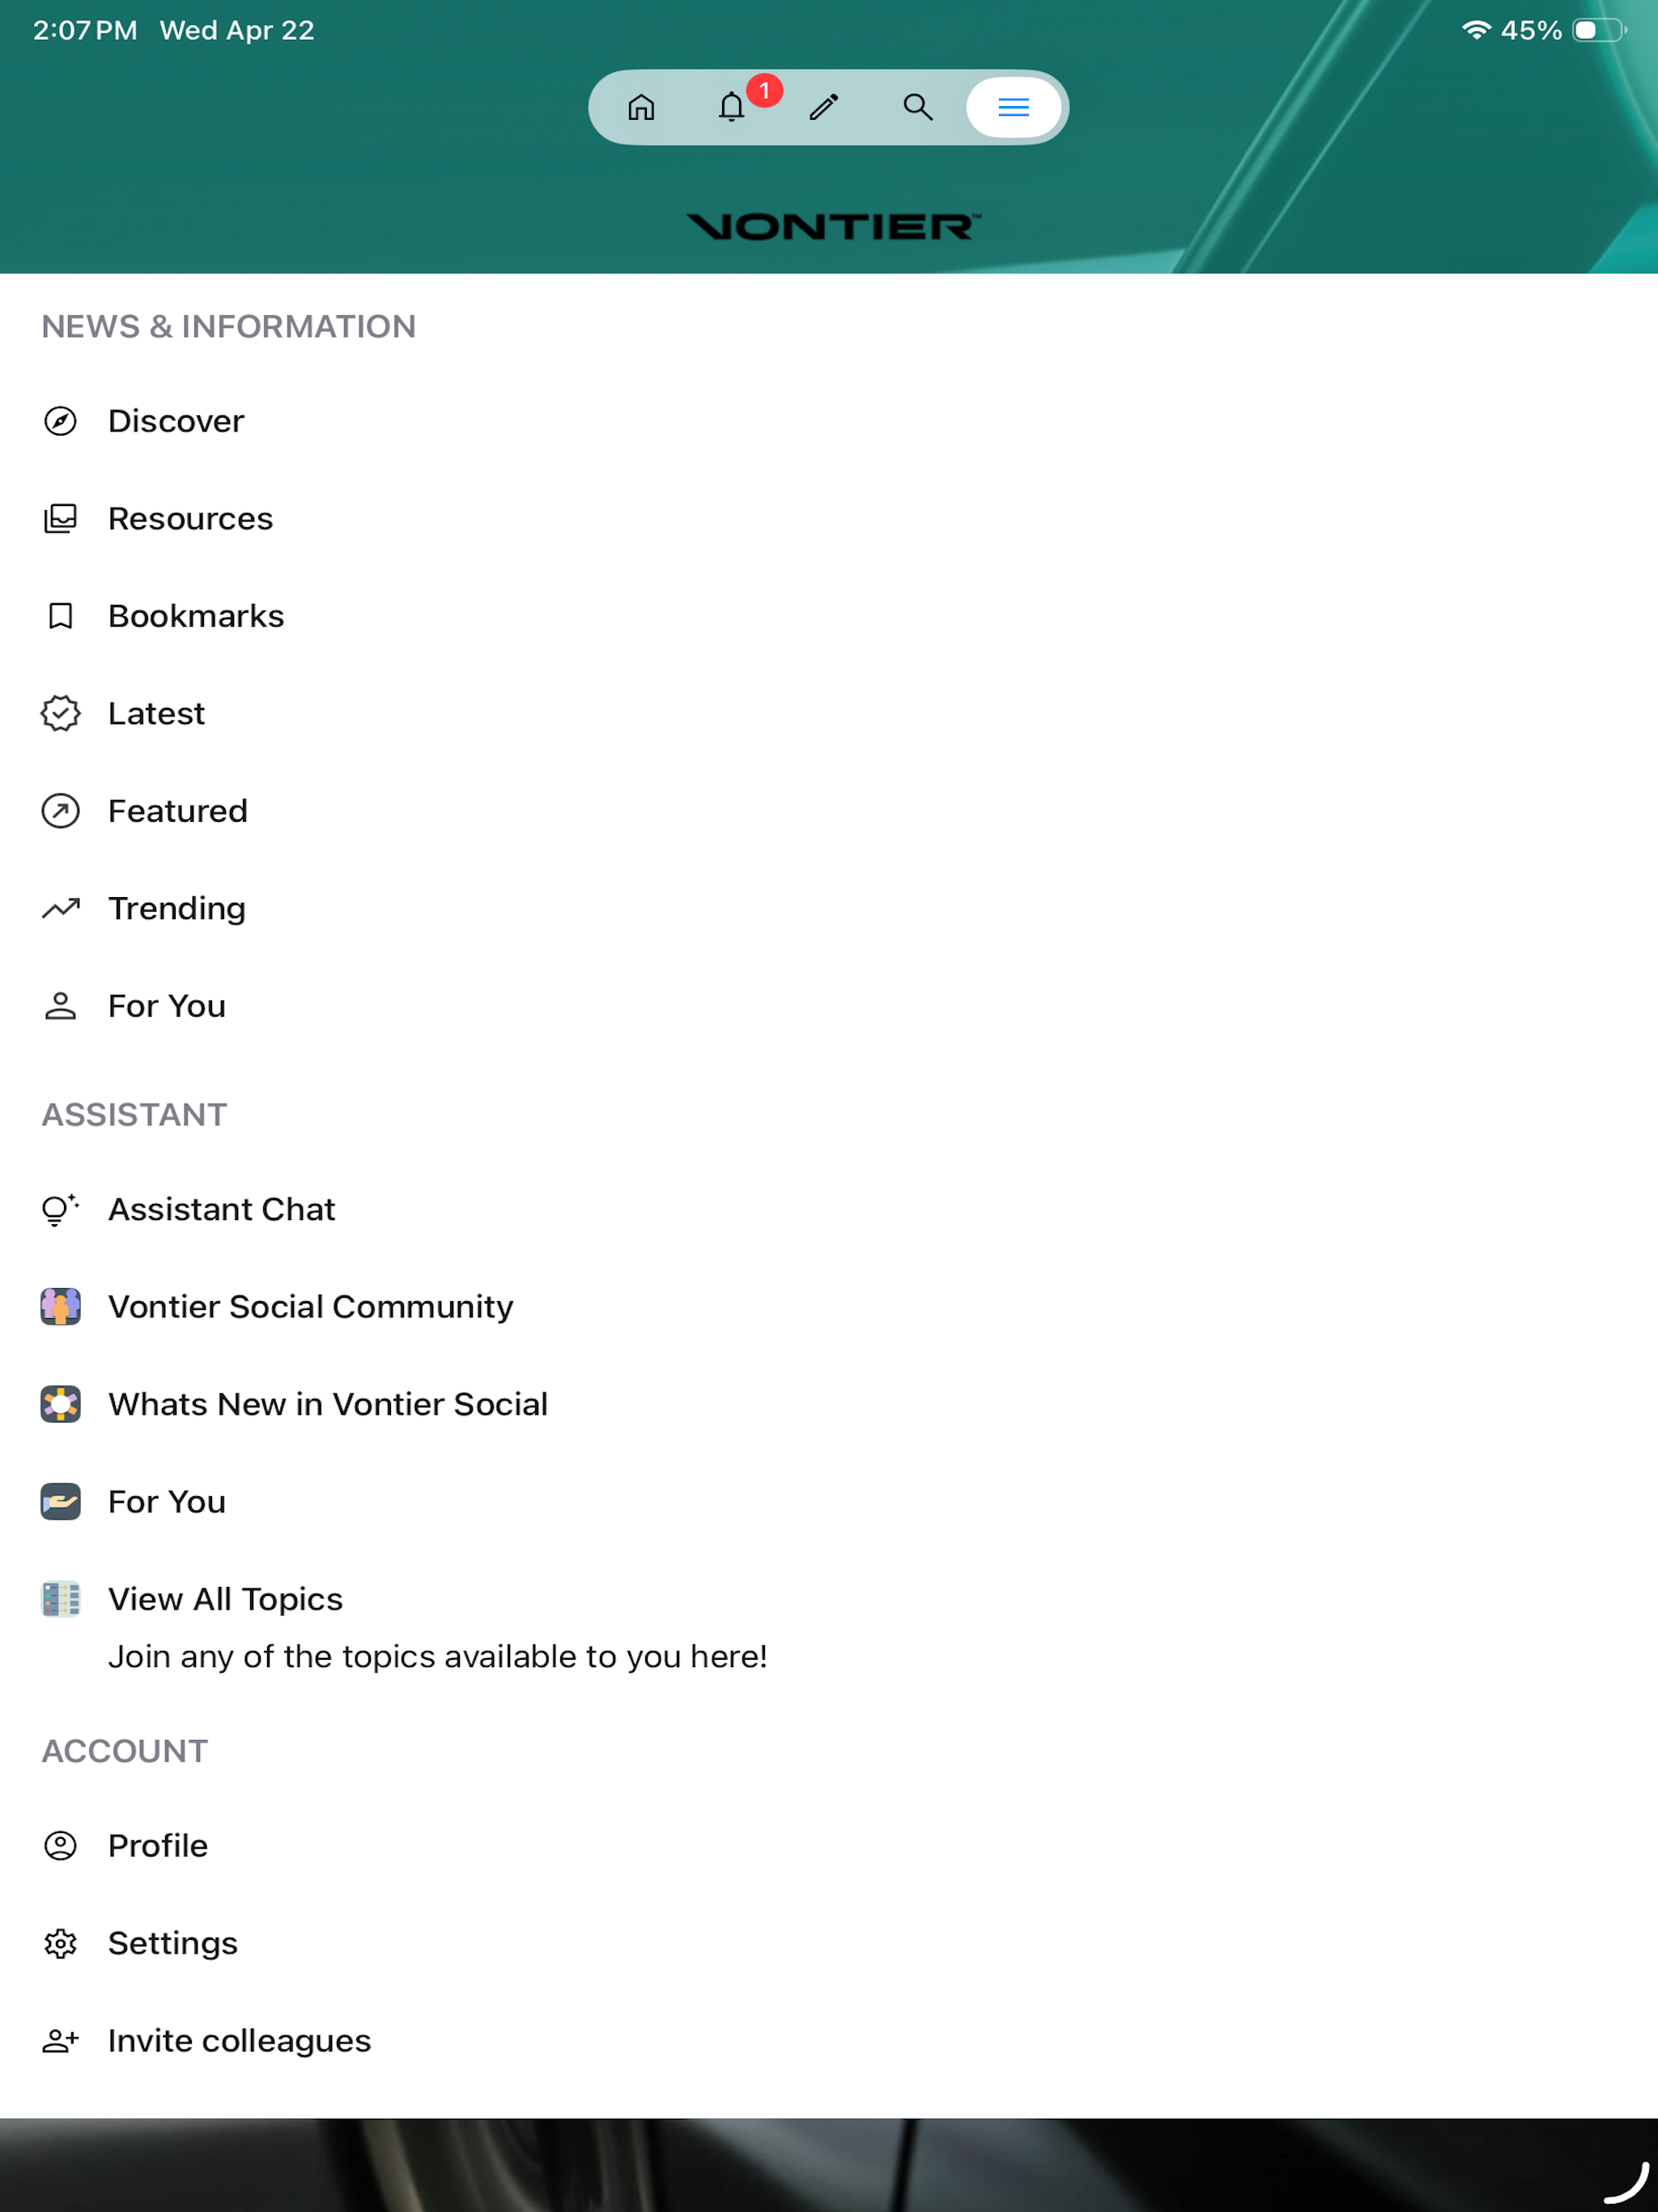Open For You topic under Assistant
This screenshot has height=2212, width=1658.
829,1502
